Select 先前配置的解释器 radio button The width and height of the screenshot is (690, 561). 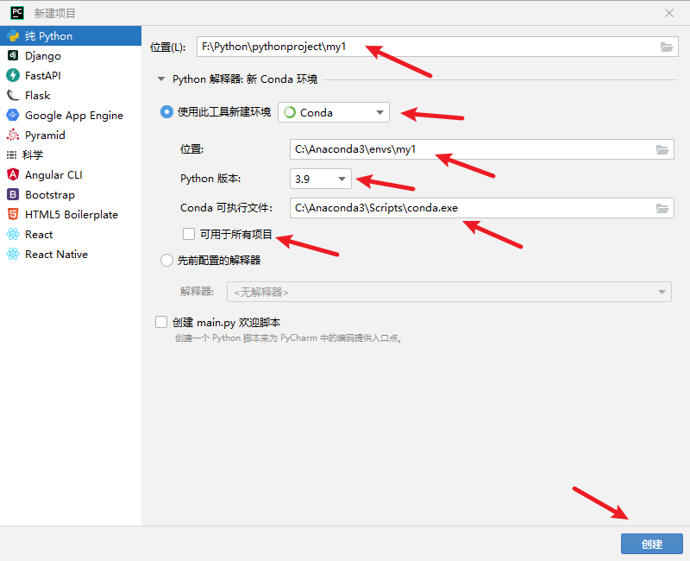166,261
